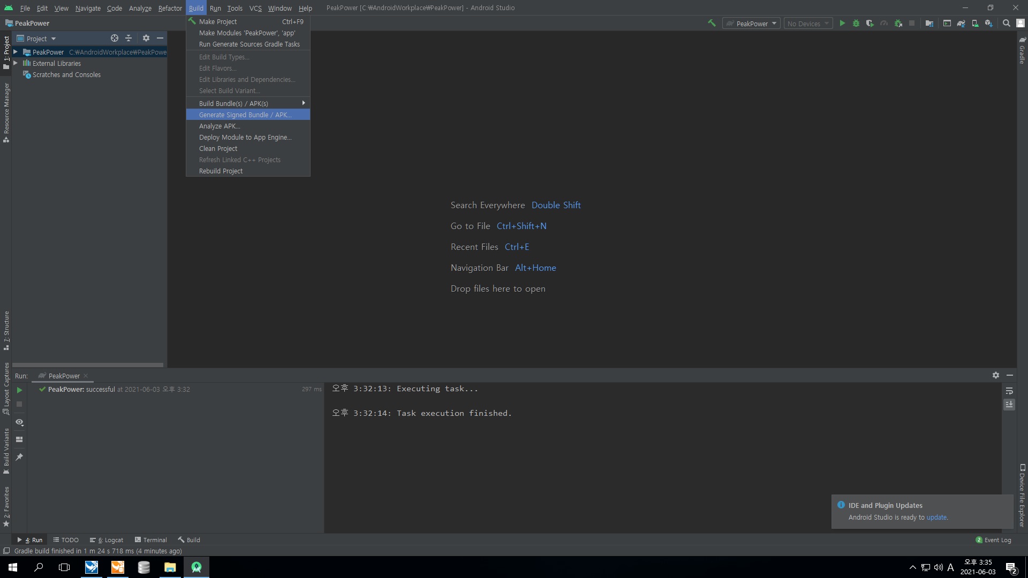Open Android Studio from Windows taskbar
The width and height of the screenshot is (1028, 578).
[x=196, y=567]
